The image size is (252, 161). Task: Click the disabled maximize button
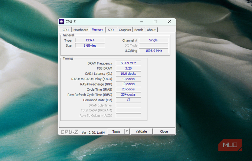coord(155,22)
